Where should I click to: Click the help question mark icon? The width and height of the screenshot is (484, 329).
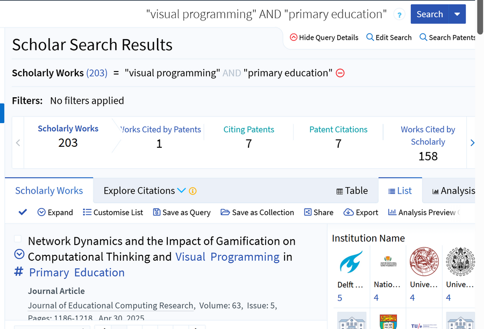[x=399, y=15]
